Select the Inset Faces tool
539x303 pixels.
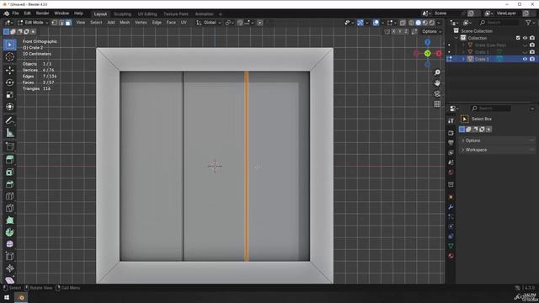(x=9, y=172)
